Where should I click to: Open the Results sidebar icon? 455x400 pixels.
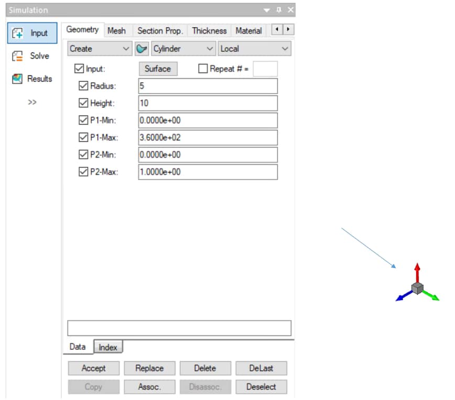point(18,79)
